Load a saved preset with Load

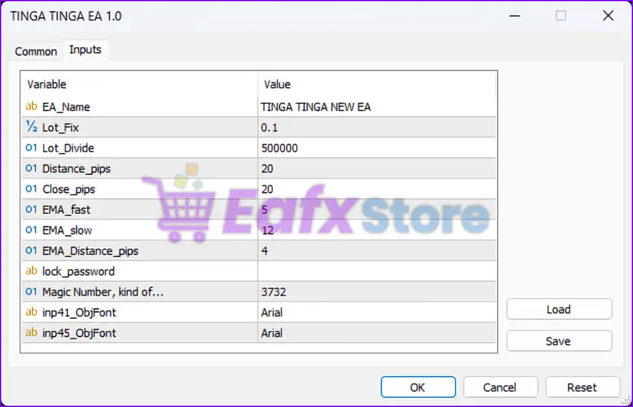click(x=559, y=309)
